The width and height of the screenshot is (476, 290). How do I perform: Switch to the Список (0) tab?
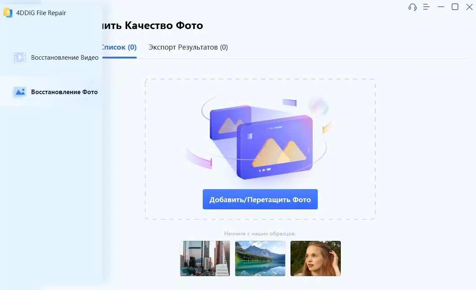click(x=119, y=47)
